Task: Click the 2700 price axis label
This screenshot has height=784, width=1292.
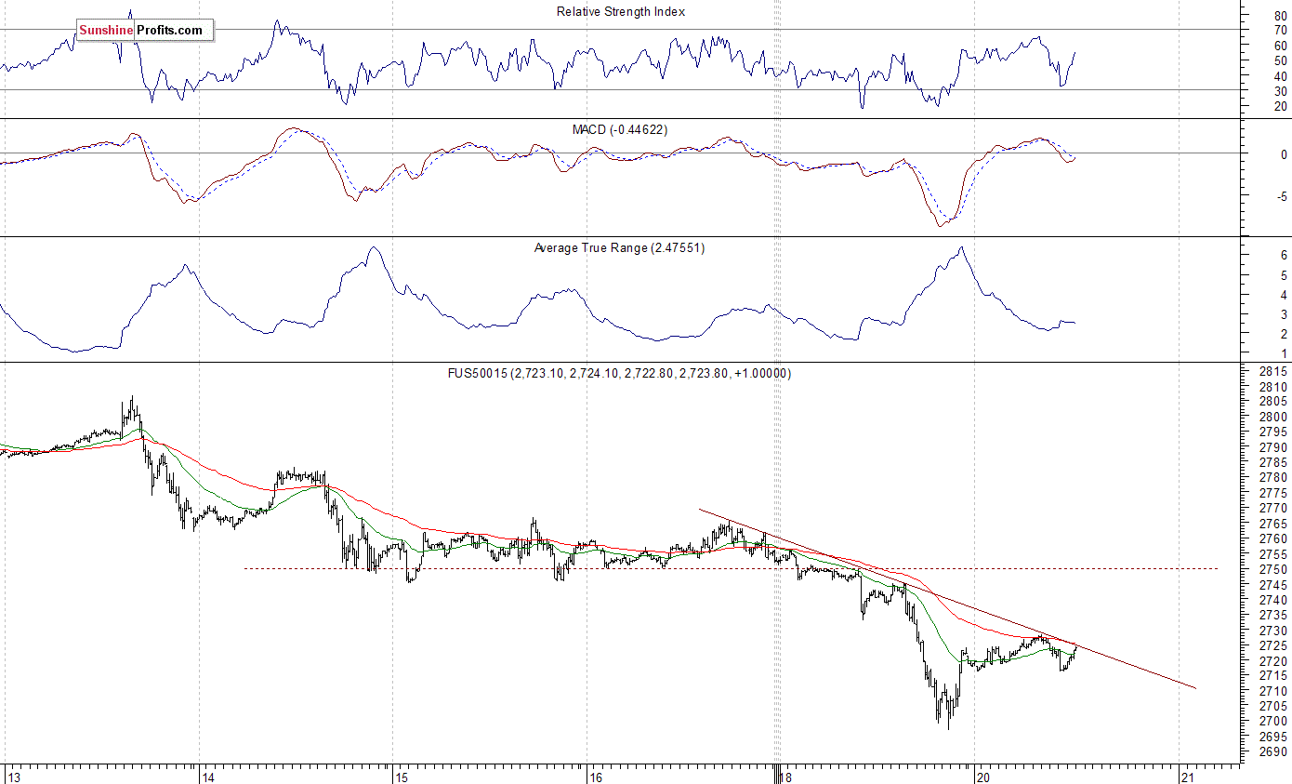Action: pyautogui.click(x=1273, y=722)
